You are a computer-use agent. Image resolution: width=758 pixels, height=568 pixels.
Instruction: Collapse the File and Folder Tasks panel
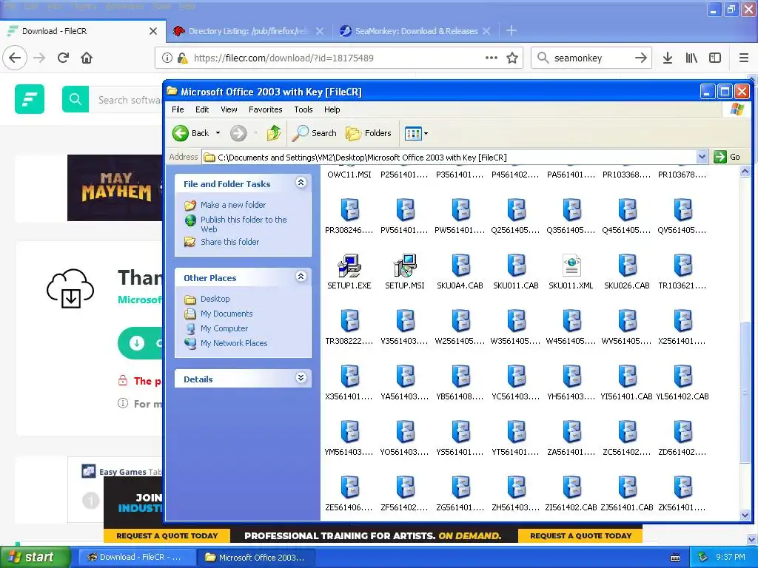point(301,183)
